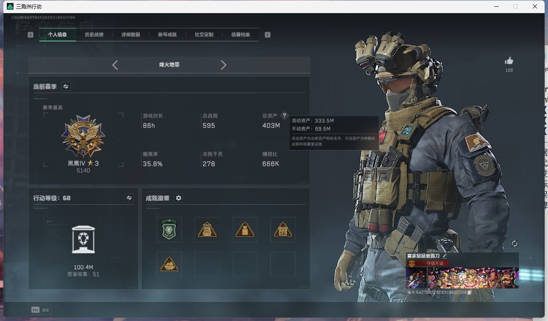Go to next mode with right chevron
The height and width of the screenshot is (321, 548).
click(x=223, y=65)
